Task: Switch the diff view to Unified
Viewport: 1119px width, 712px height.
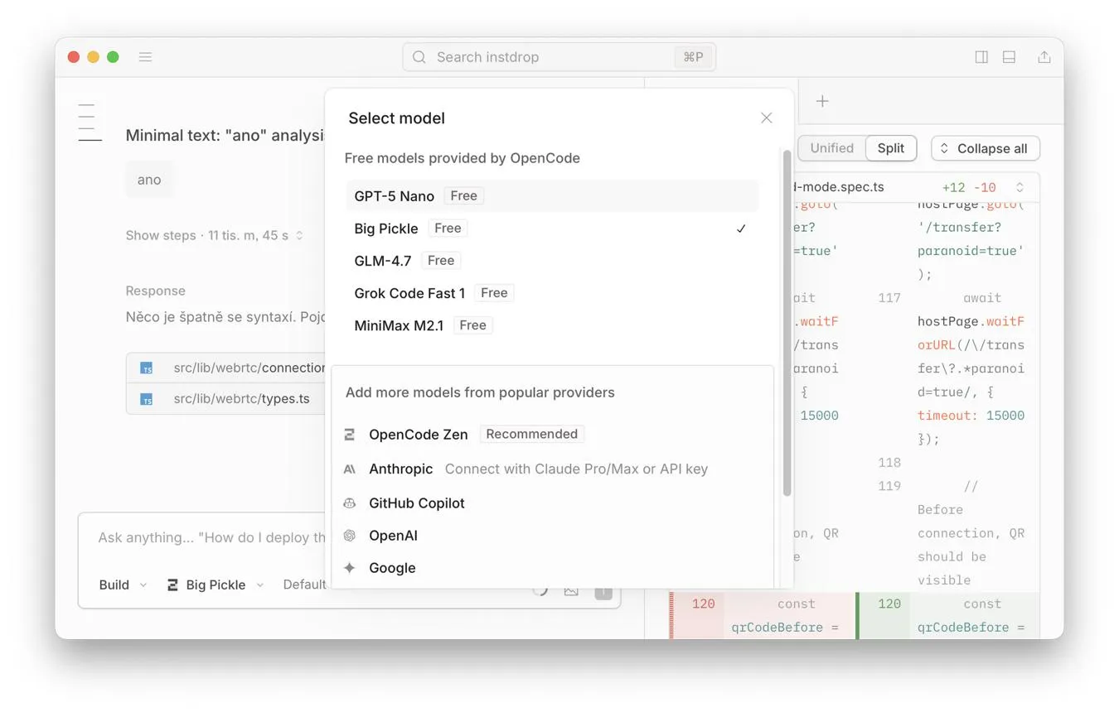Action: pos(831,148)
